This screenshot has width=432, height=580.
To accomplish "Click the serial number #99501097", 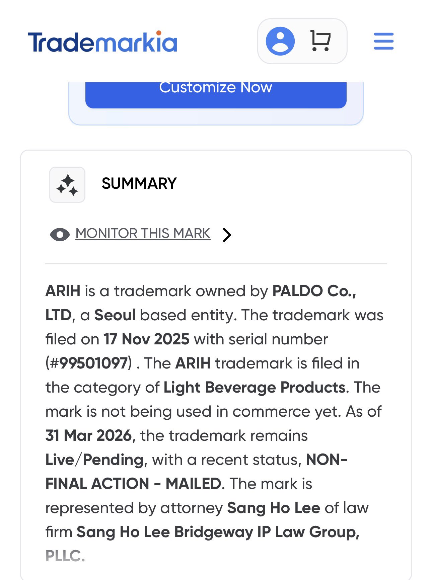I will (x=89, y=363).
